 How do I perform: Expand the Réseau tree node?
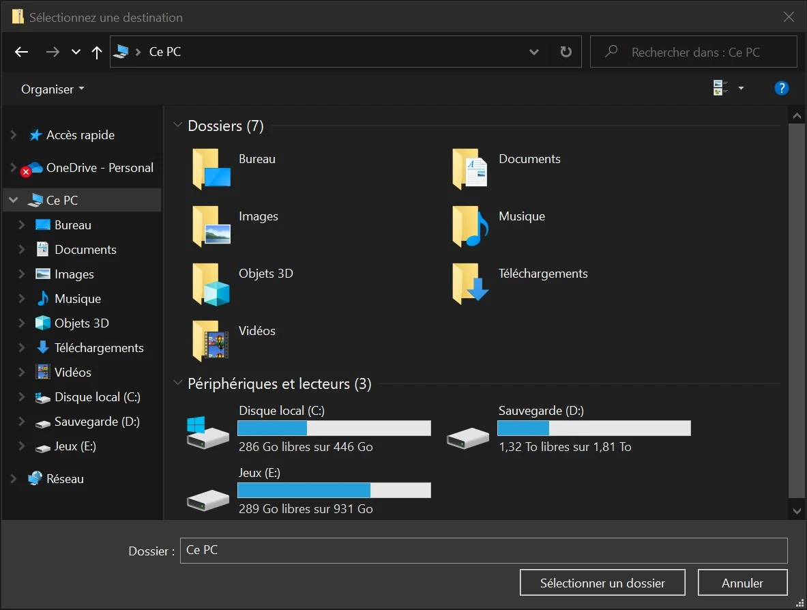click(x=14, y=479)
